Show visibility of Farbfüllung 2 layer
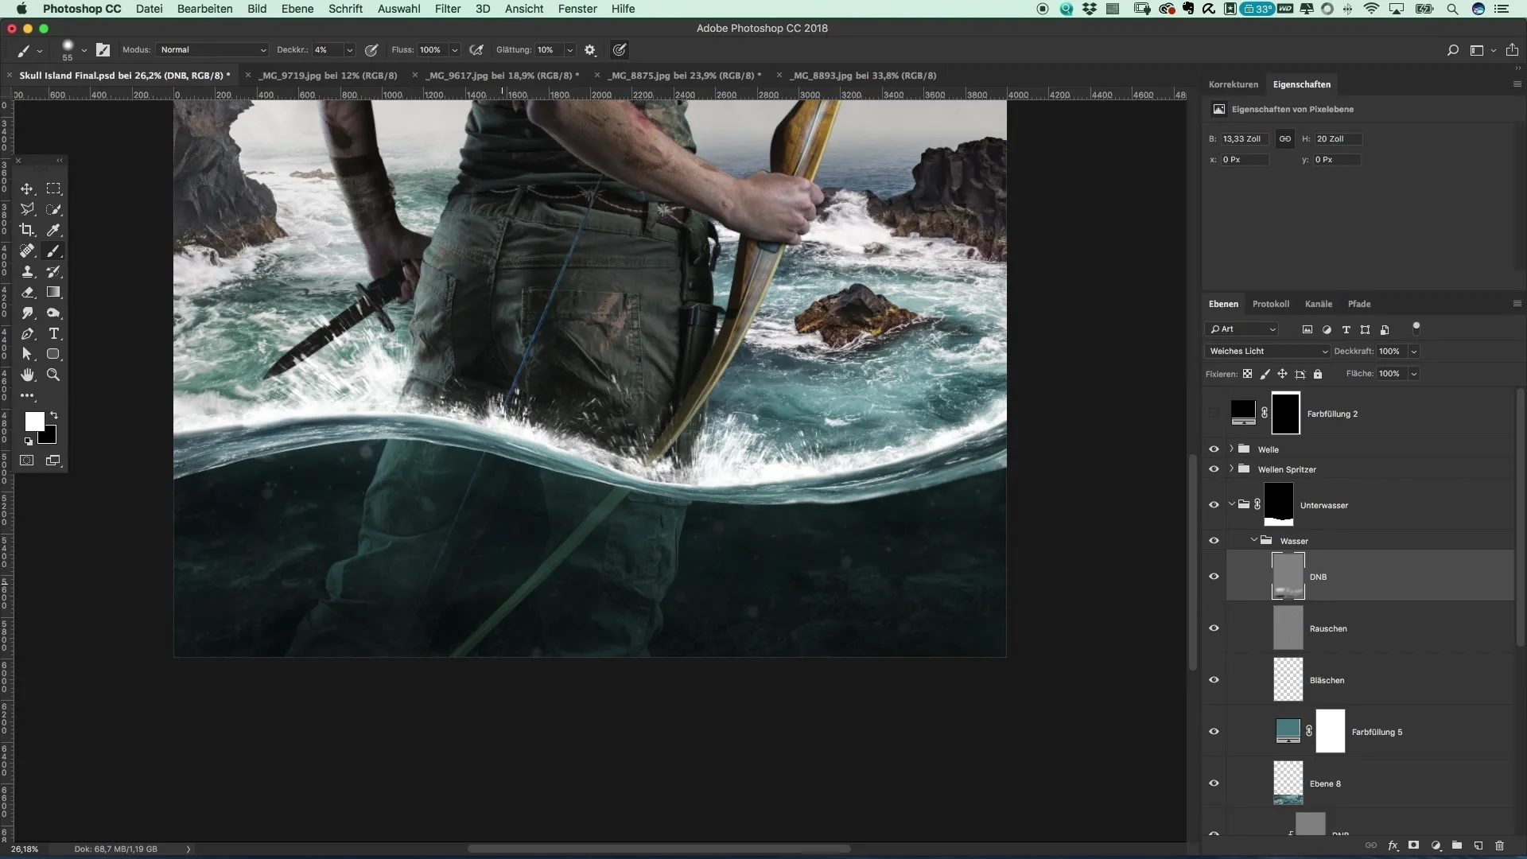 click(1214, 413)
